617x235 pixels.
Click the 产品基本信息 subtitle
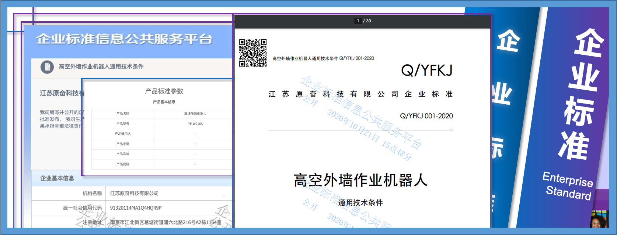coord(164,102)
